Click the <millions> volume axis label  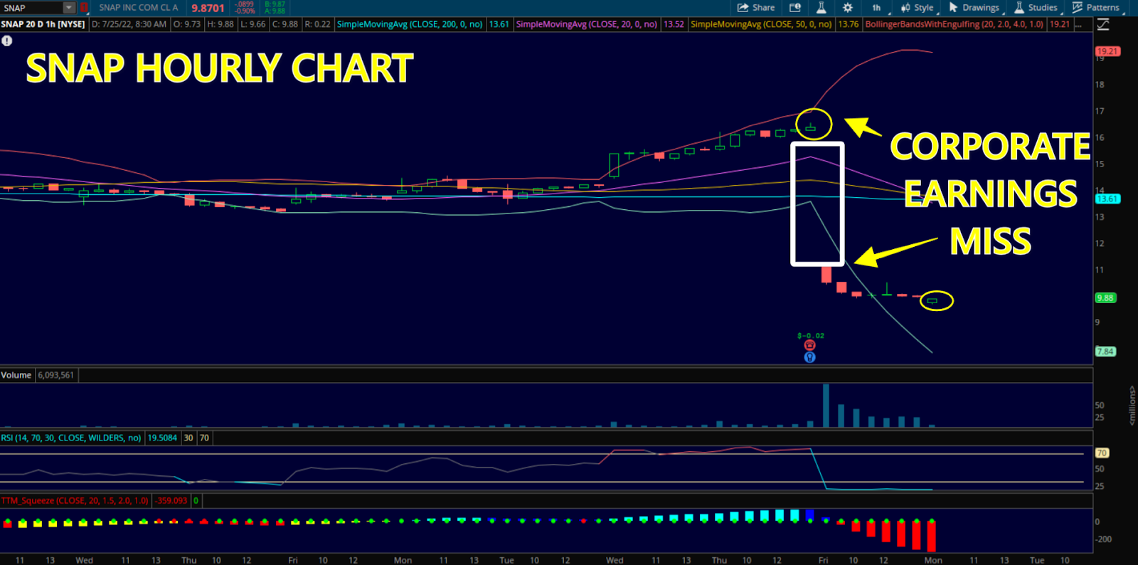coord(1132,406)
